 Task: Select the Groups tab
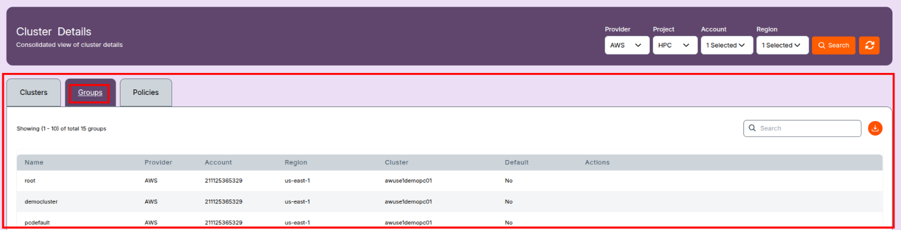click(90, 92)
